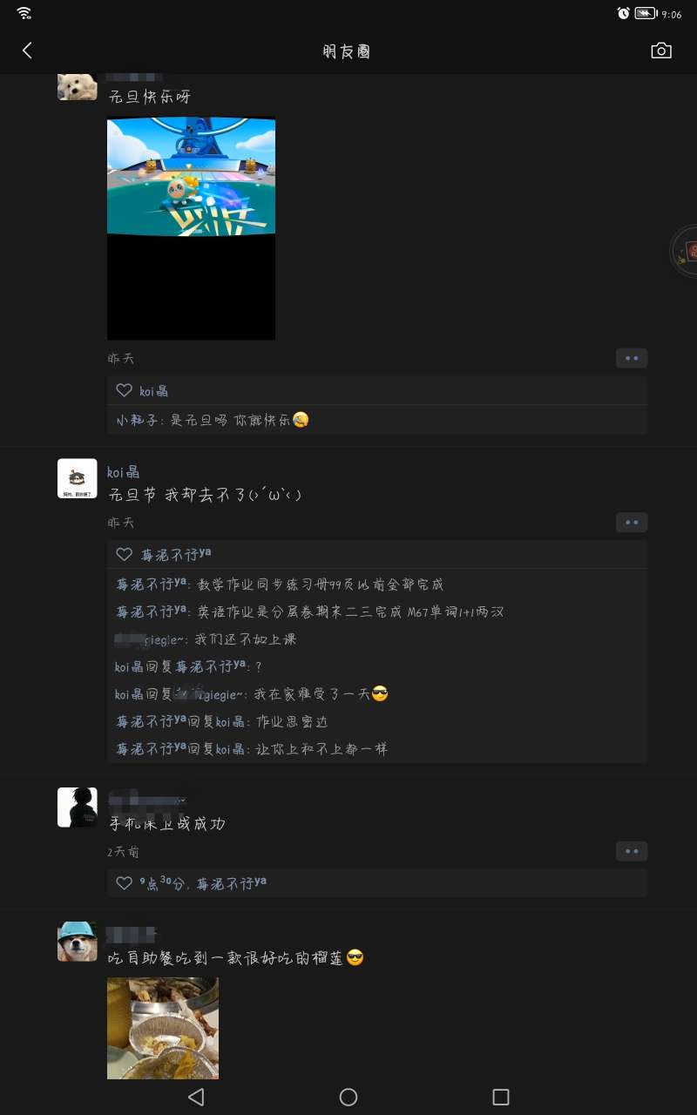
Task: Tap the heart icon beside koi晶 like
Action: click(x=125, y=390)
